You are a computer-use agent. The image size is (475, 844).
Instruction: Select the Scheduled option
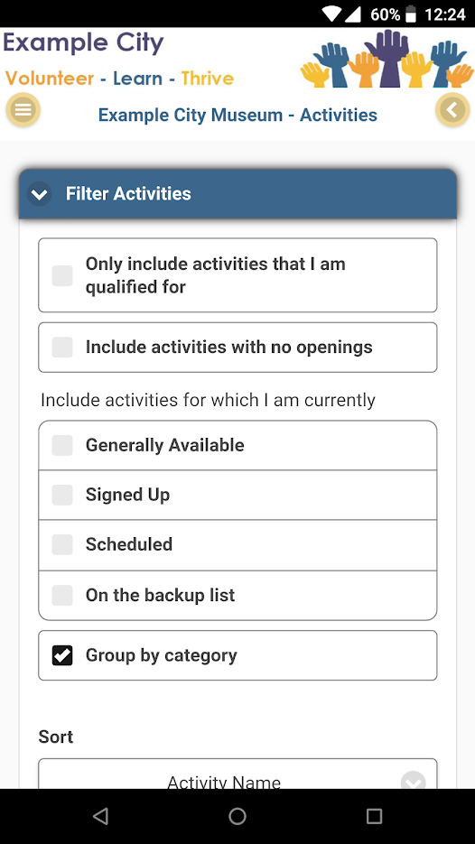237,544
